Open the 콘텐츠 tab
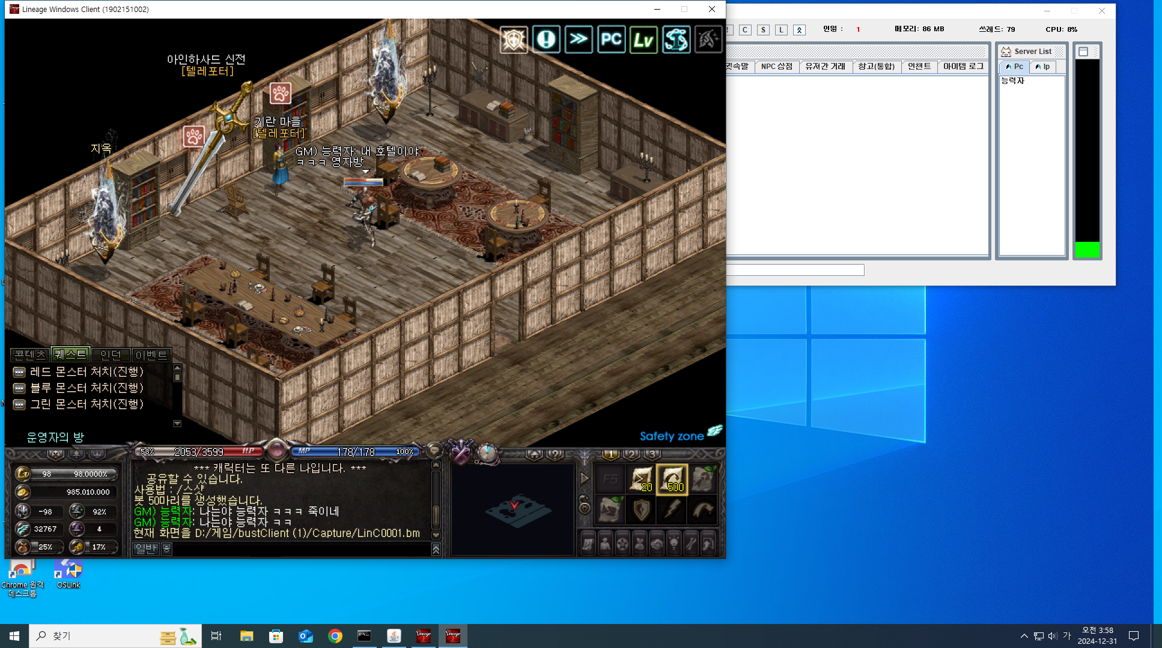The image size is (1162, 648). [30, 355]
